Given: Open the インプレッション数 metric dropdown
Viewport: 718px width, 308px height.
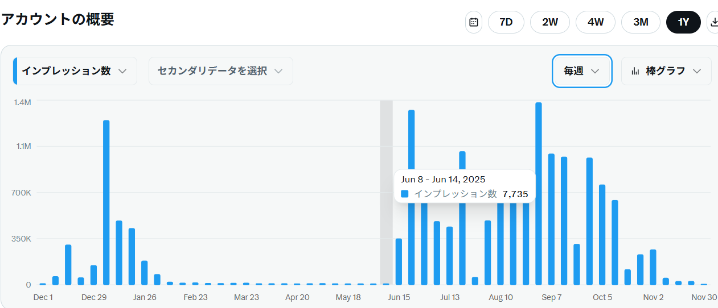Looking at the screenshot, I should tap(75, 71).
